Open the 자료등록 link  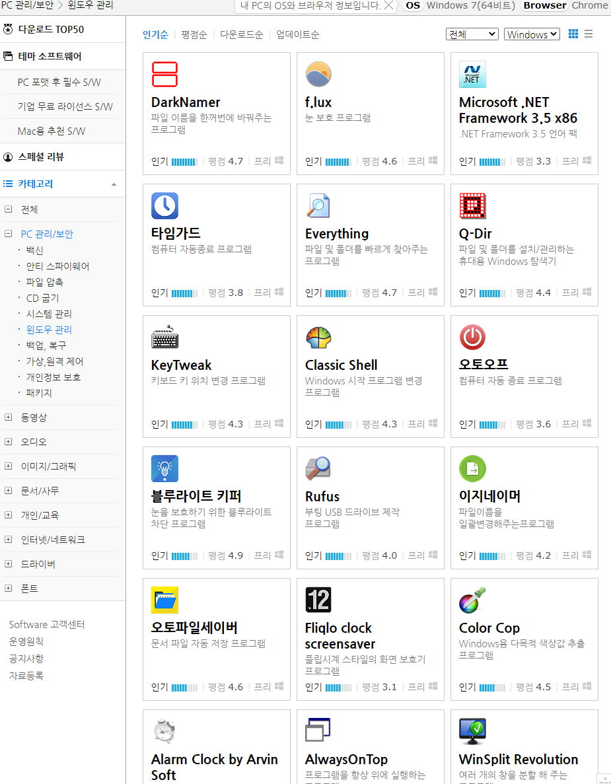point(26,676)
